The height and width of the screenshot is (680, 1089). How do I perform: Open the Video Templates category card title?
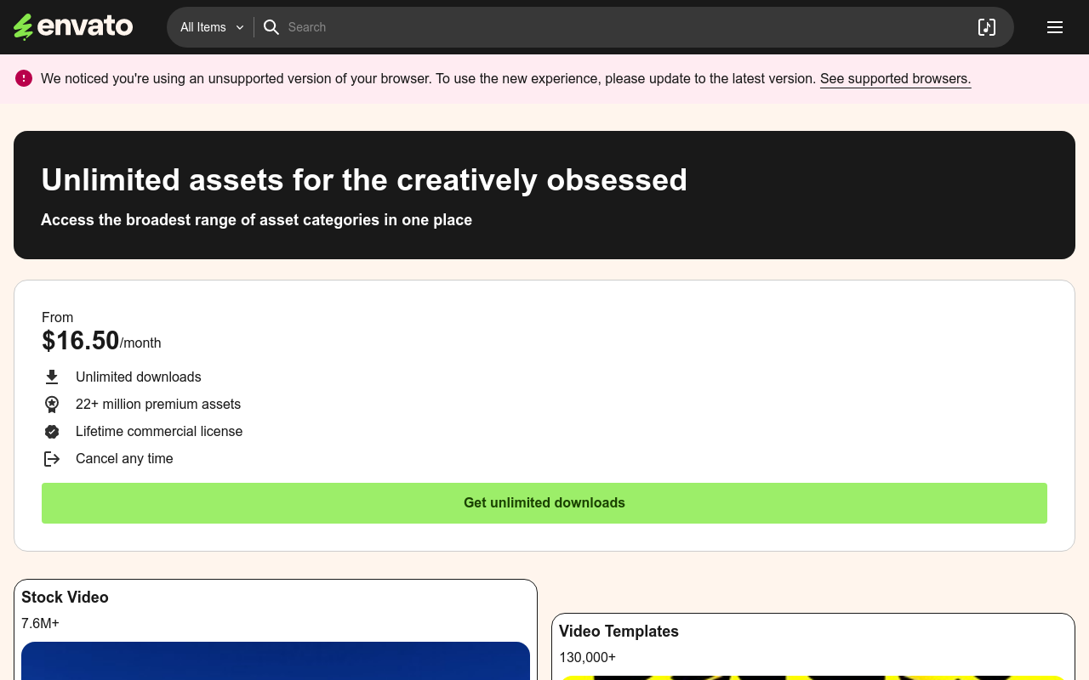[619, 632]
